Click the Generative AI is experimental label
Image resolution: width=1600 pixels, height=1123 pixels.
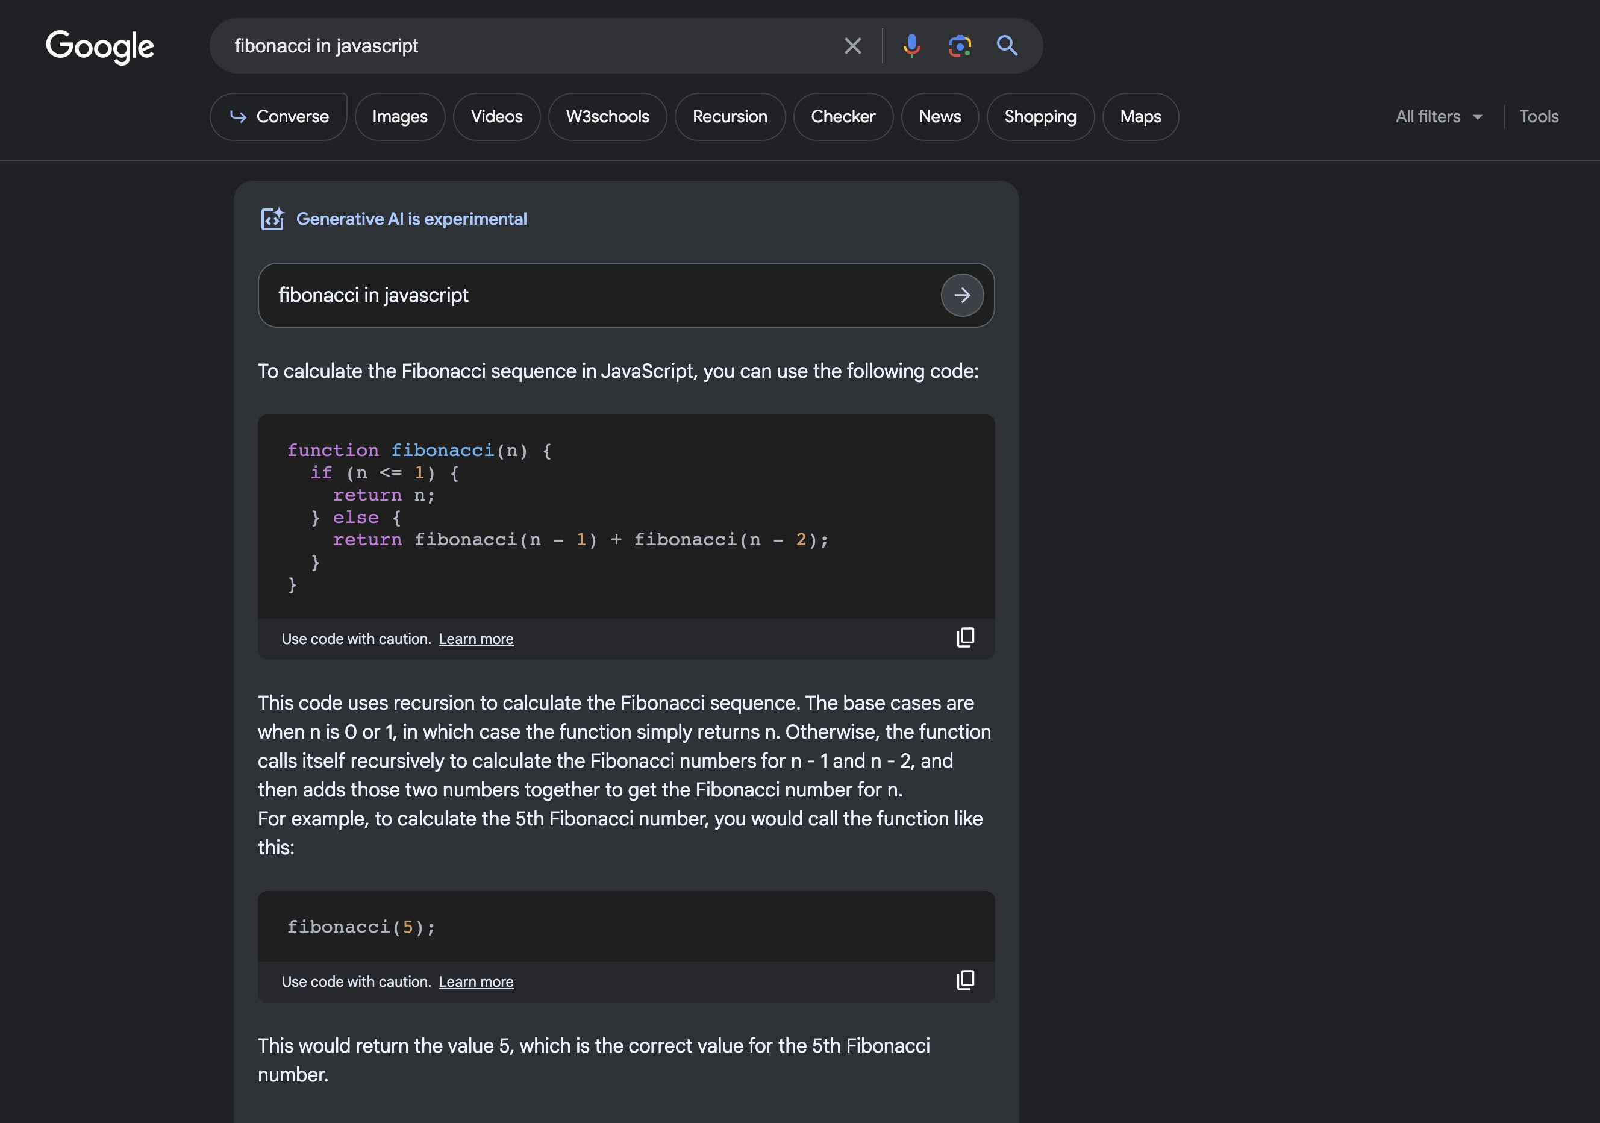pyautogui.click(x=411, y=219)
